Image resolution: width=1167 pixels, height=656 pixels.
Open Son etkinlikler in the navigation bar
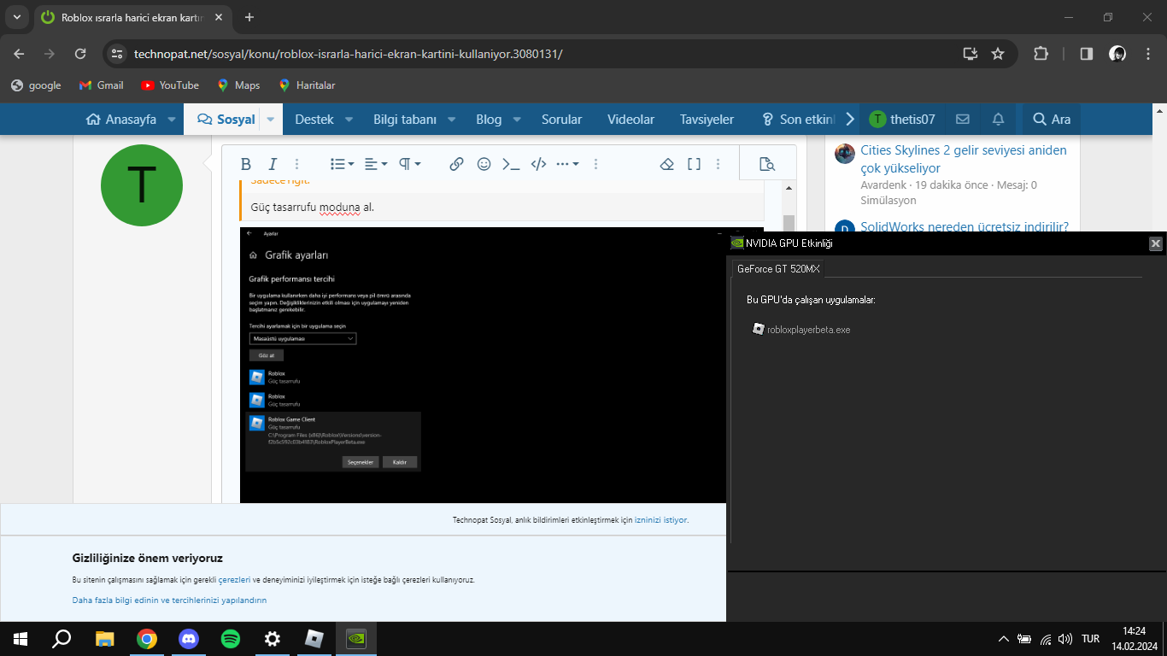click(x=798, y=120)
